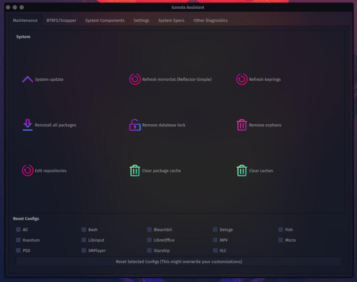357x282 pixels.
Task: Click the System update arrow icon
Action: [x=27, y=80]
